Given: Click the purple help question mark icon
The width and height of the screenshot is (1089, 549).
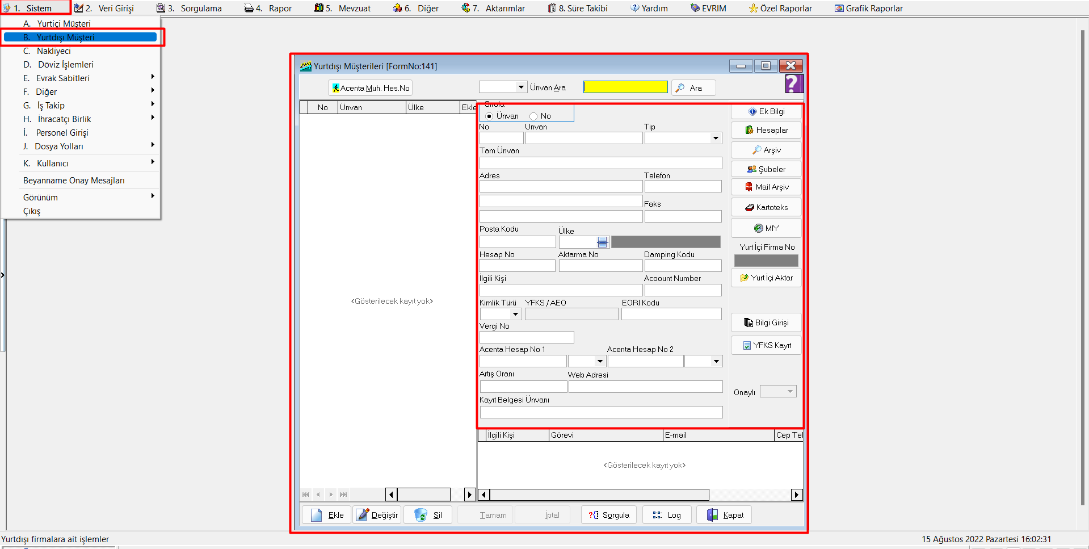Looking at the screenshot, I should (794, 84).
